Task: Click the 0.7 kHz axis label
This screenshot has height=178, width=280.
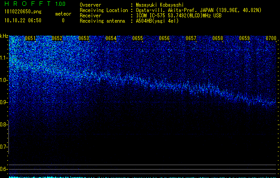Action: click(x=4, y=147)
